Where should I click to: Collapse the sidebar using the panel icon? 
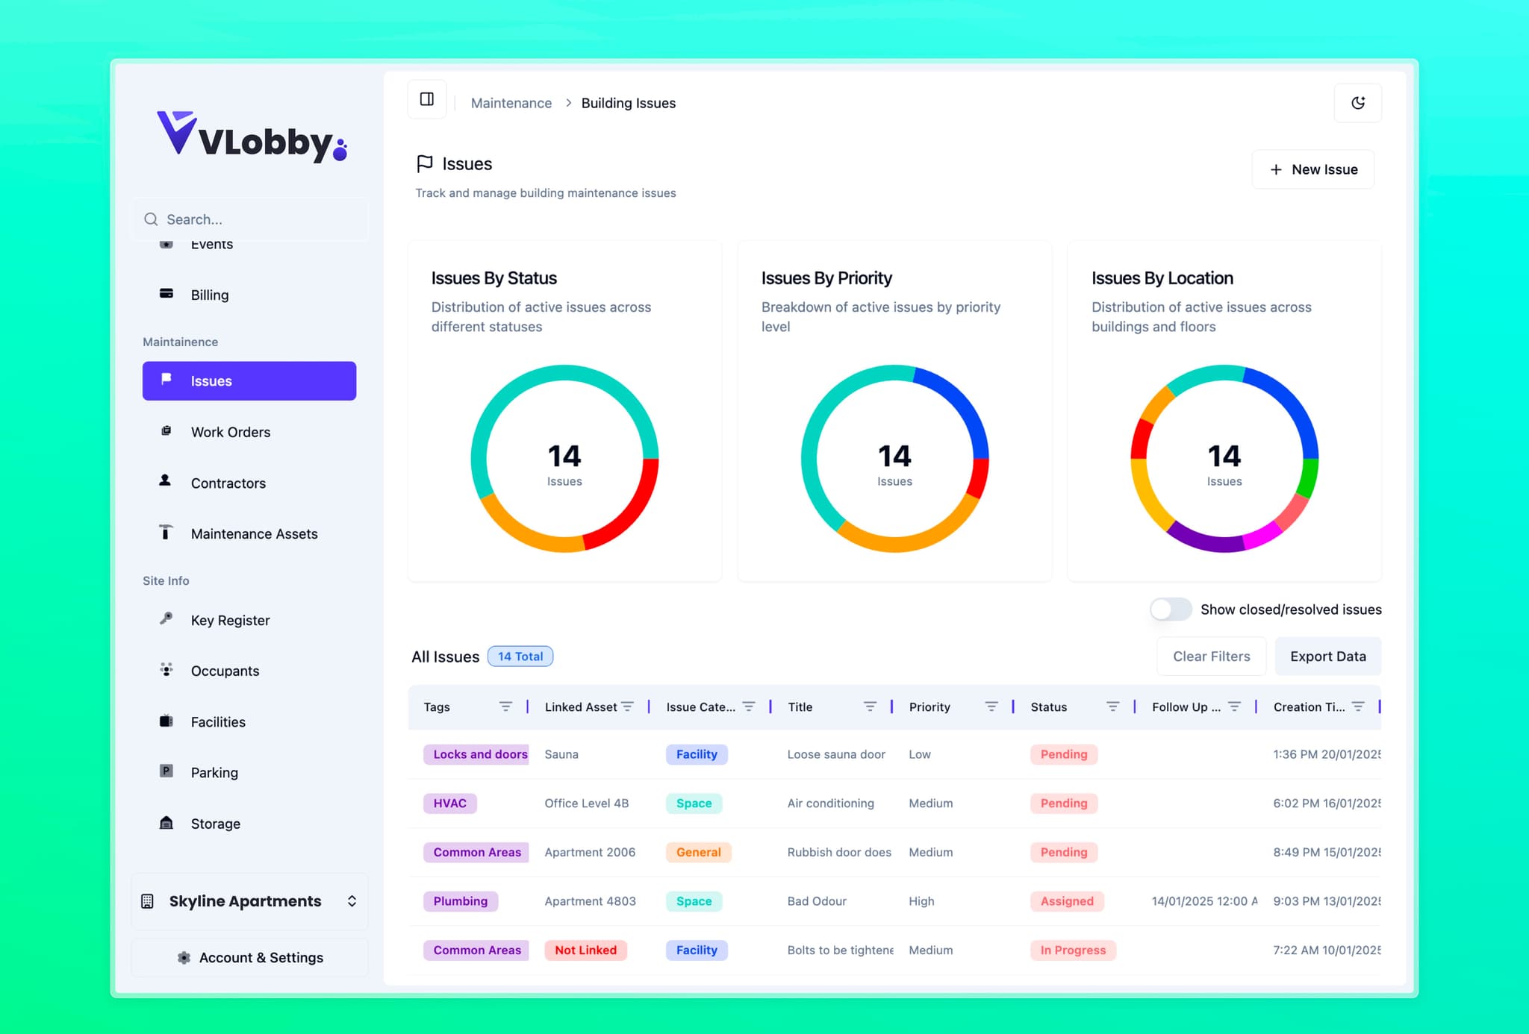coord(426,98)
